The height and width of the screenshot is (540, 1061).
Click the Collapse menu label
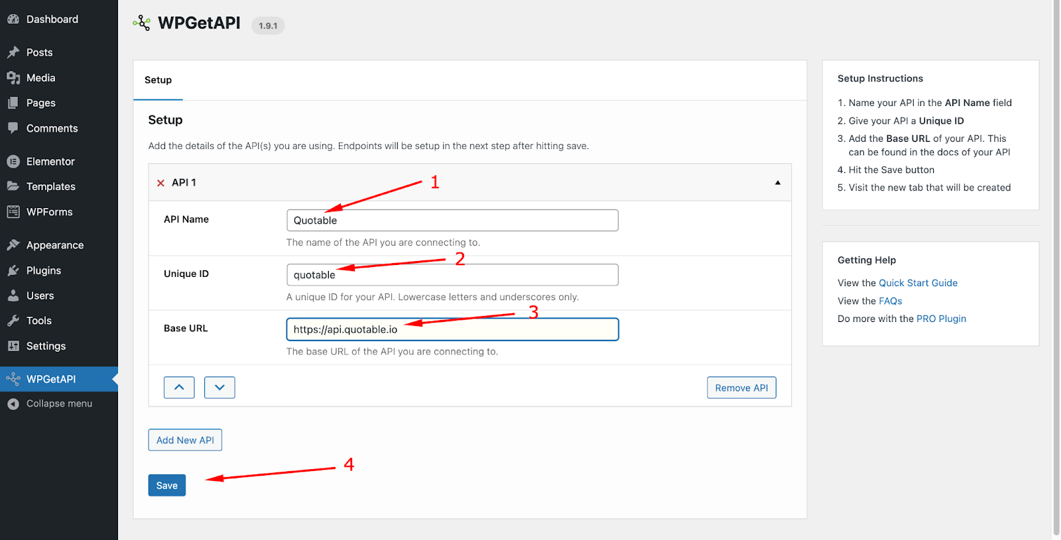[x=59, y=404]
